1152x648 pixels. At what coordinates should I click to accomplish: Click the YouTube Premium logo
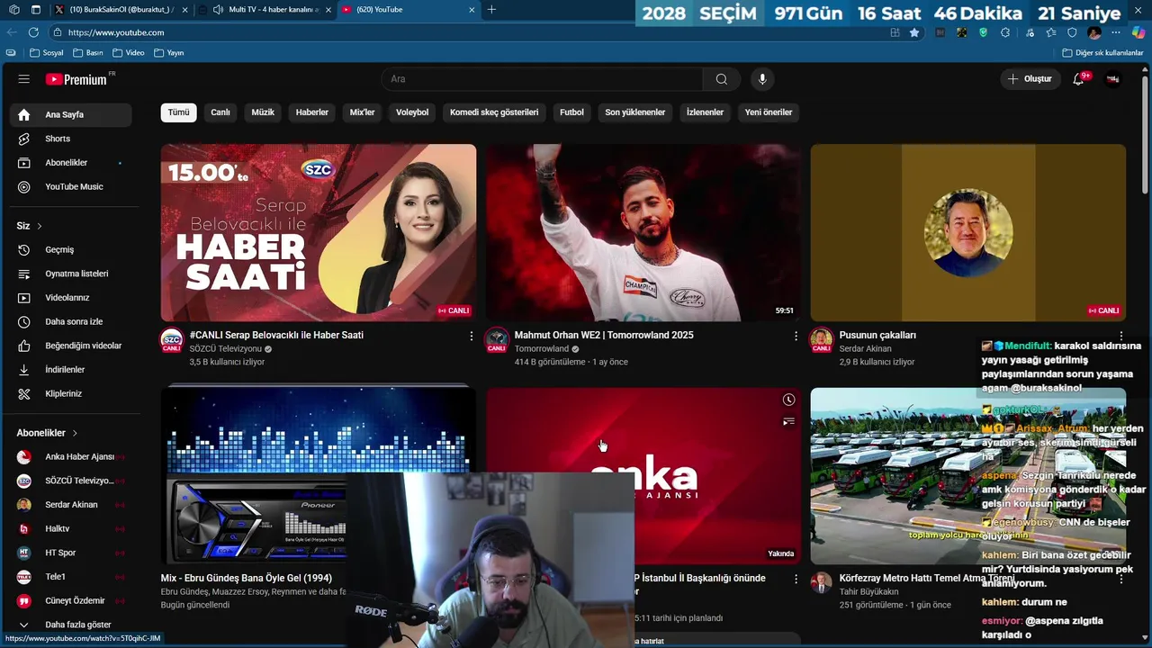(76, 79)
